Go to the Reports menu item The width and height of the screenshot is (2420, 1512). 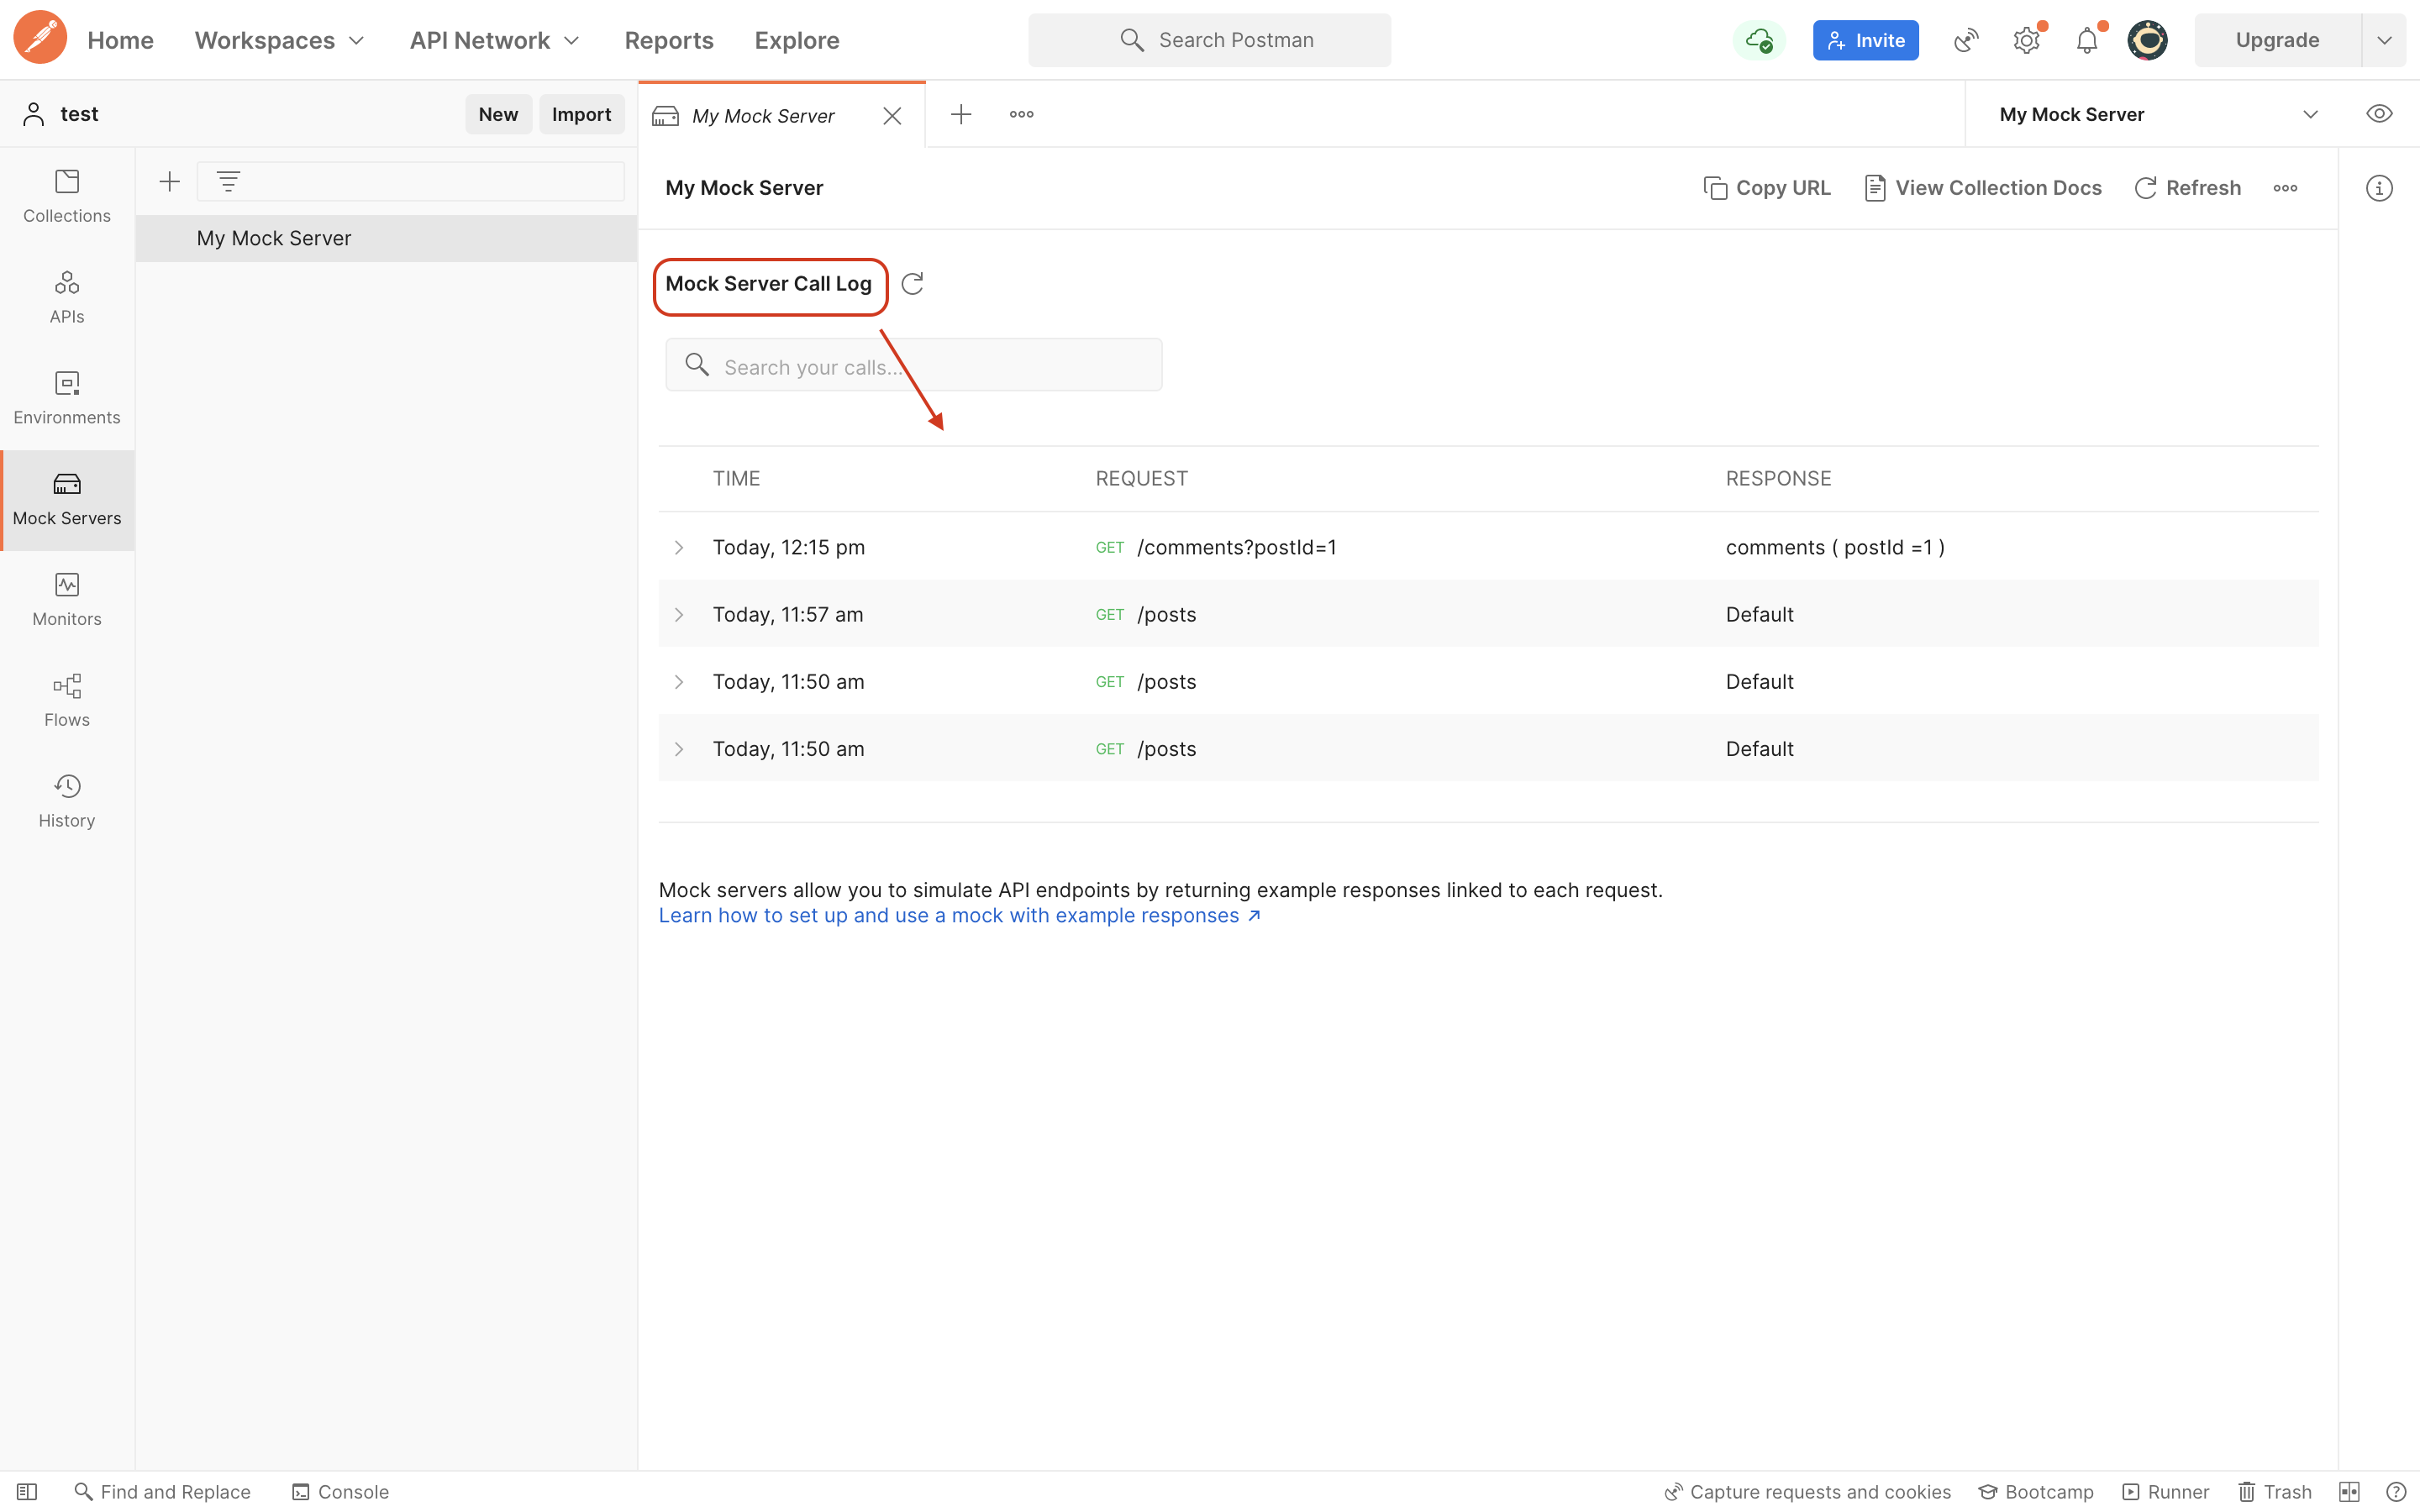click(669, 41)
